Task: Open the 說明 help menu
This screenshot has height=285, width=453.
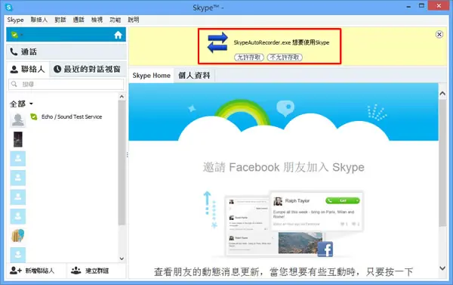Action: (x=134, y=20)
